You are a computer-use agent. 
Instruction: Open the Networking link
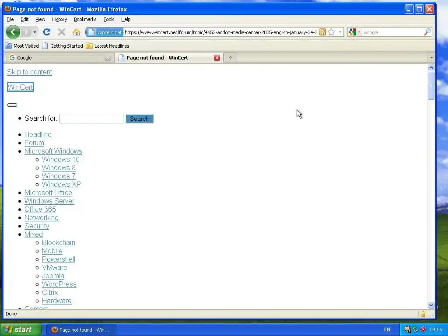tap(42, 218)
